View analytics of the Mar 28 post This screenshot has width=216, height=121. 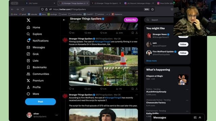pos(119,89)
